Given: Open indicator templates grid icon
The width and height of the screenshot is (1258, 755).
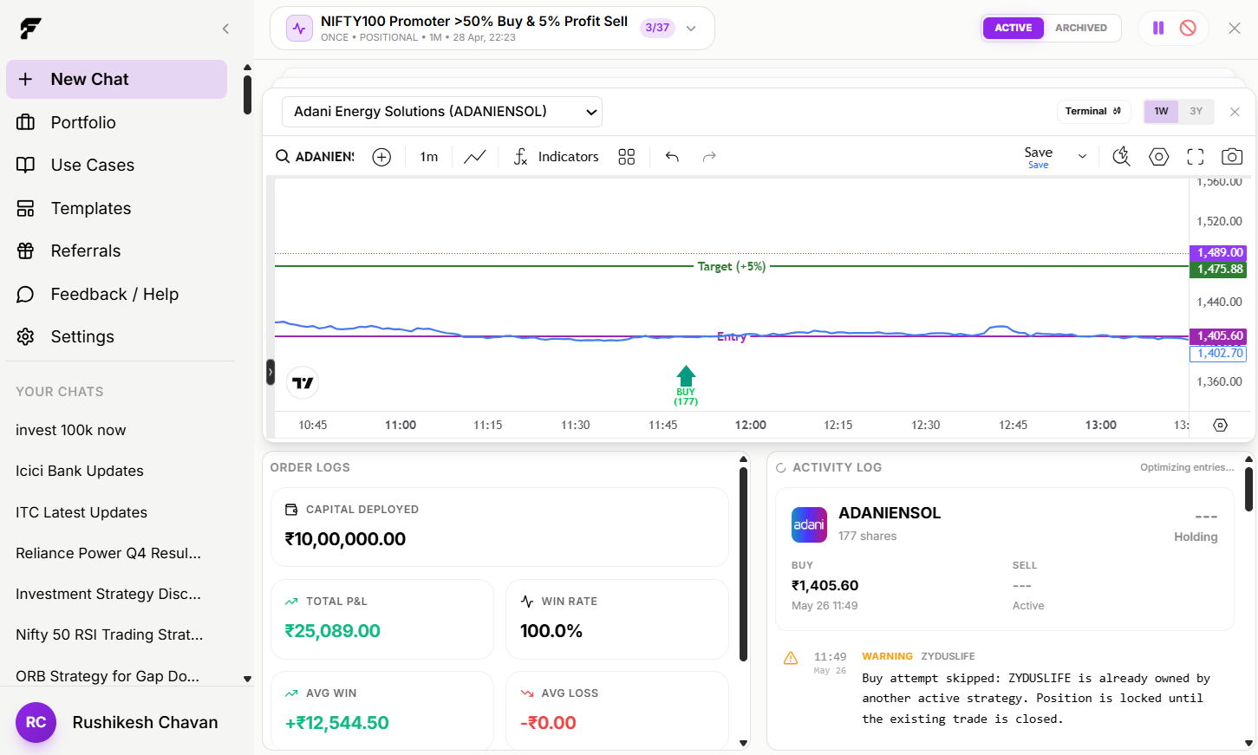Looking at the screenshot, I should (x=627, y=157).
